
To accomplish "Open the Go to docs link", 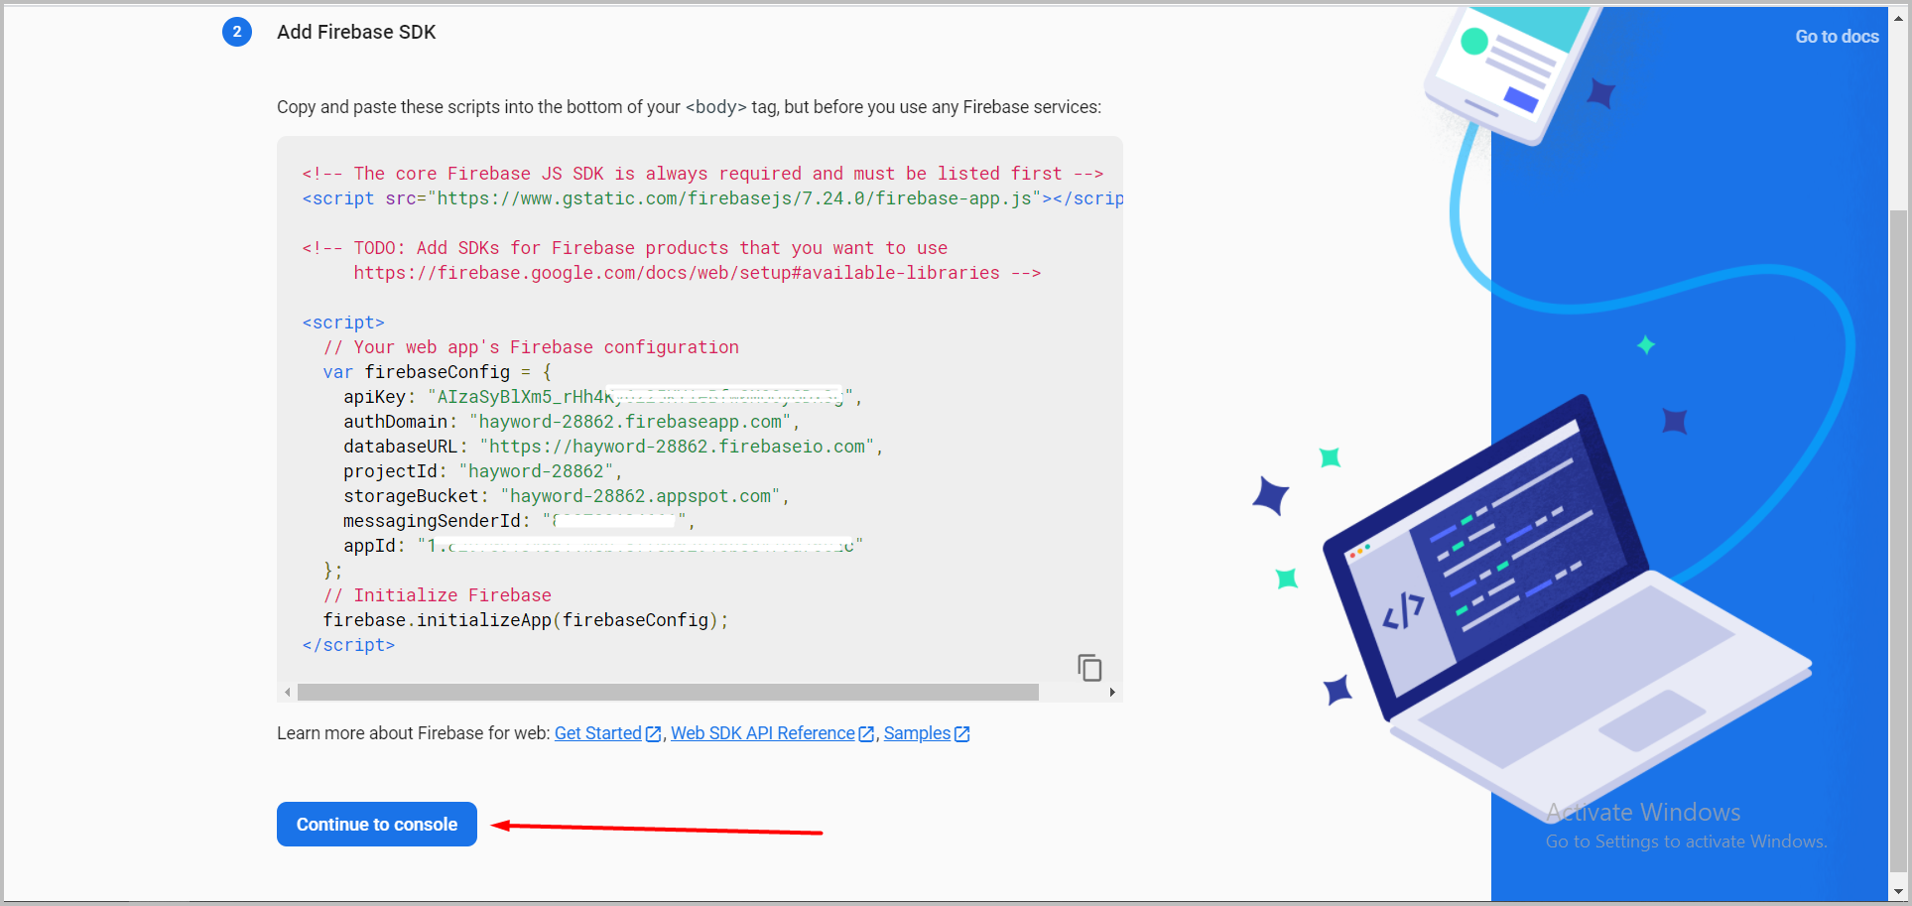I will [x=1837, y=37].
